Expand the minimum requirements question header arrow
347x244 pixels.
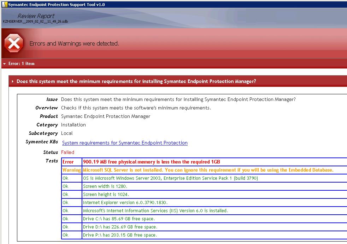point(13,82)
